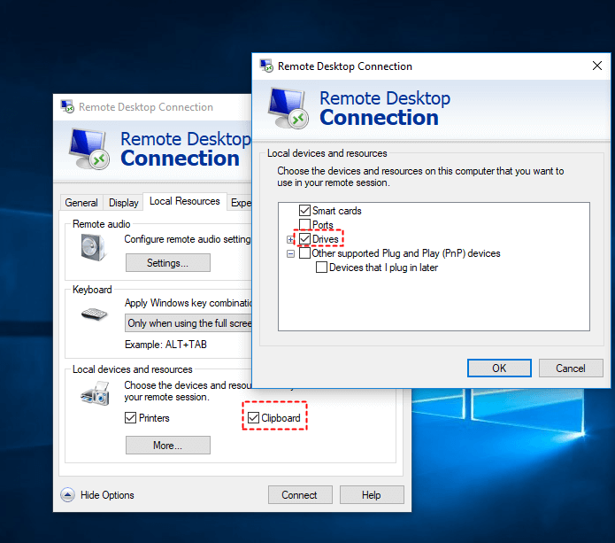Open the partially hidden Experience tab

pyautogui.click(x=240, y=203)
